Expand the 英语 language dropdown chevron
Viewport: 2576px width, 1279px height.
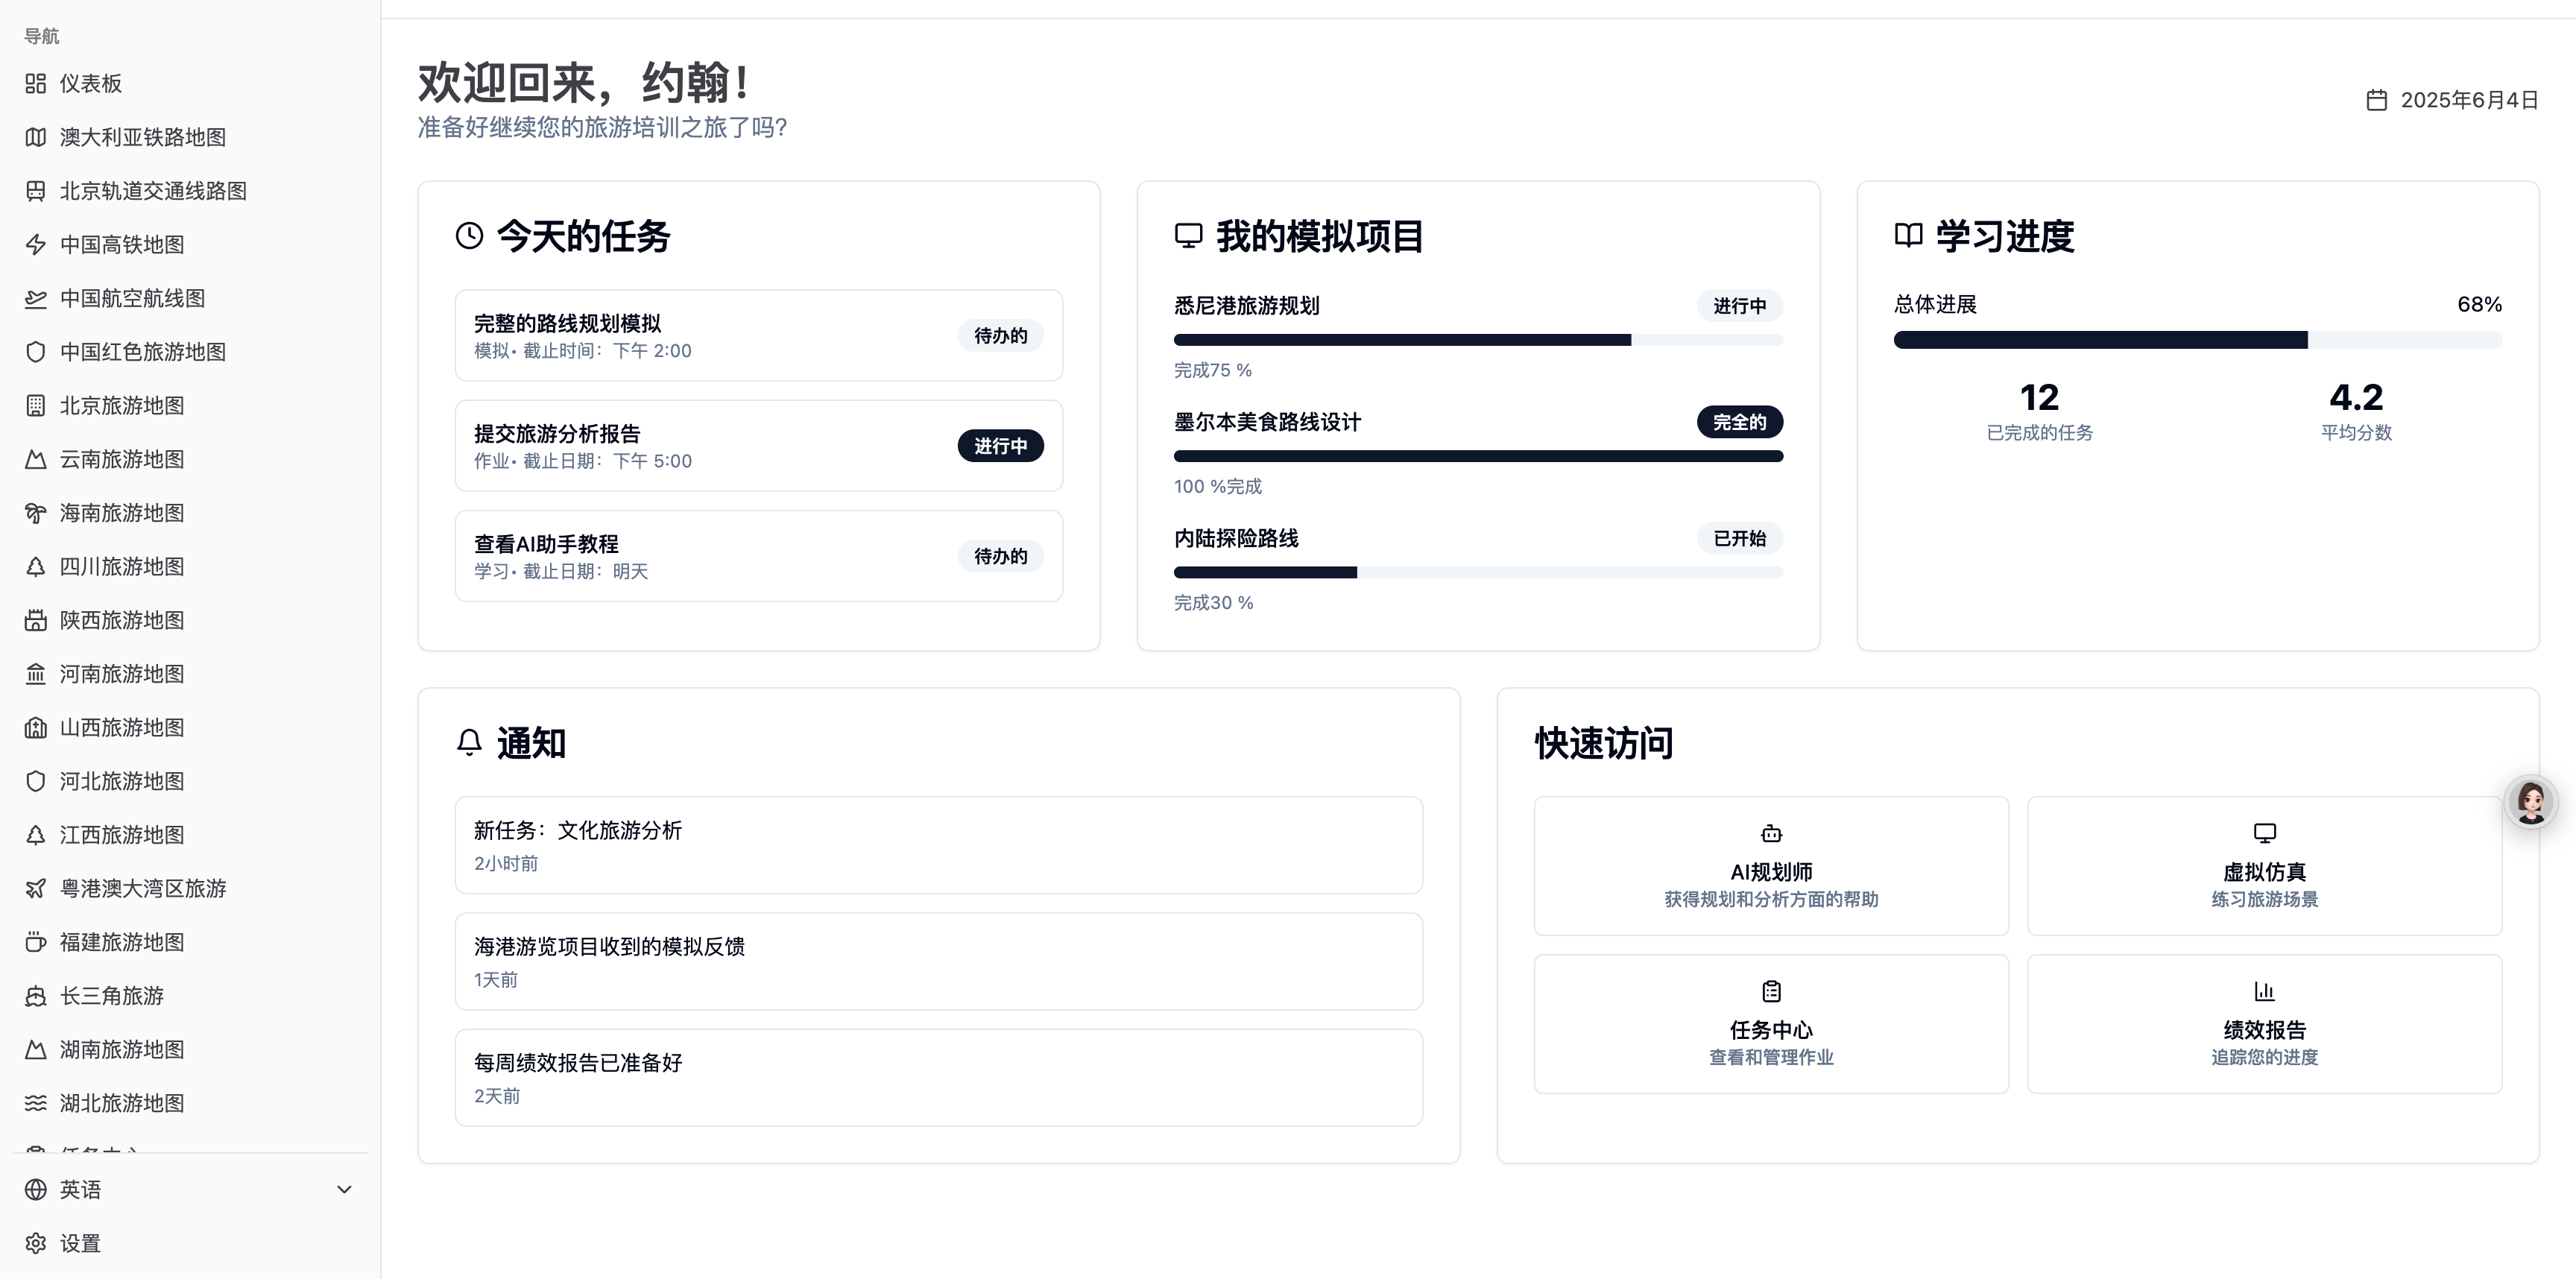pos(344,1190)
